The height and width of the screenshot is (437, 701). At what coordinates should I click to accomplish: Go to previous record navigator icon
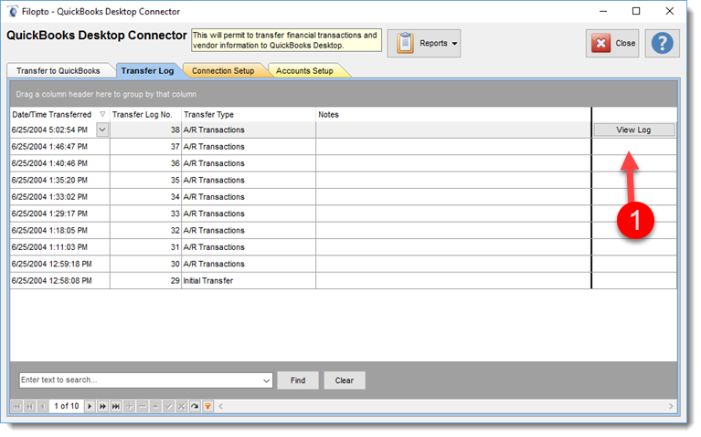(43, 406)
